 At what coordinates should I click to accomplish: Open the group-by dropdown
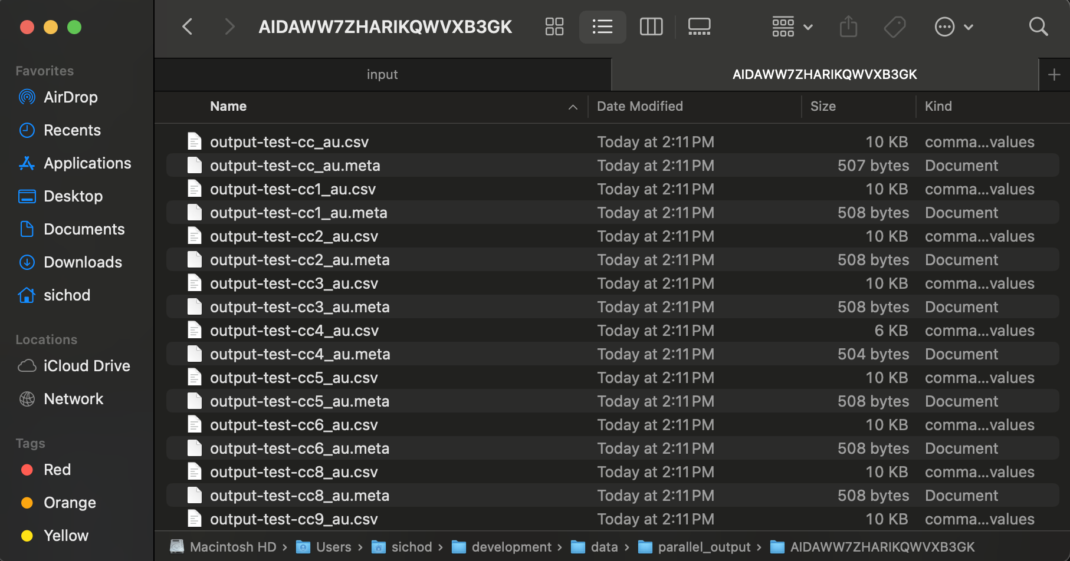(x=791, y=27)
